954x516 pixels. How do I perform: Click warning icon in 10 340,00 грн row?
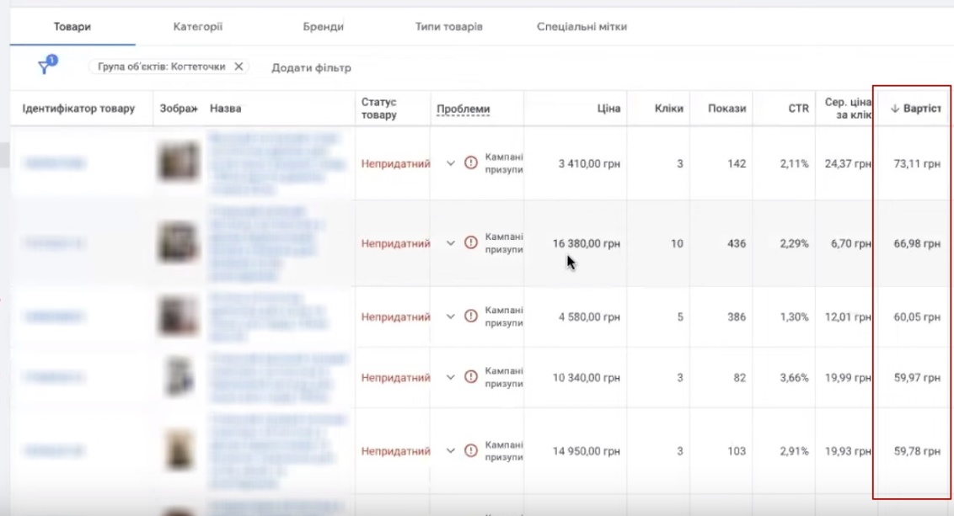pyautogui.click(x=471, y=378)
